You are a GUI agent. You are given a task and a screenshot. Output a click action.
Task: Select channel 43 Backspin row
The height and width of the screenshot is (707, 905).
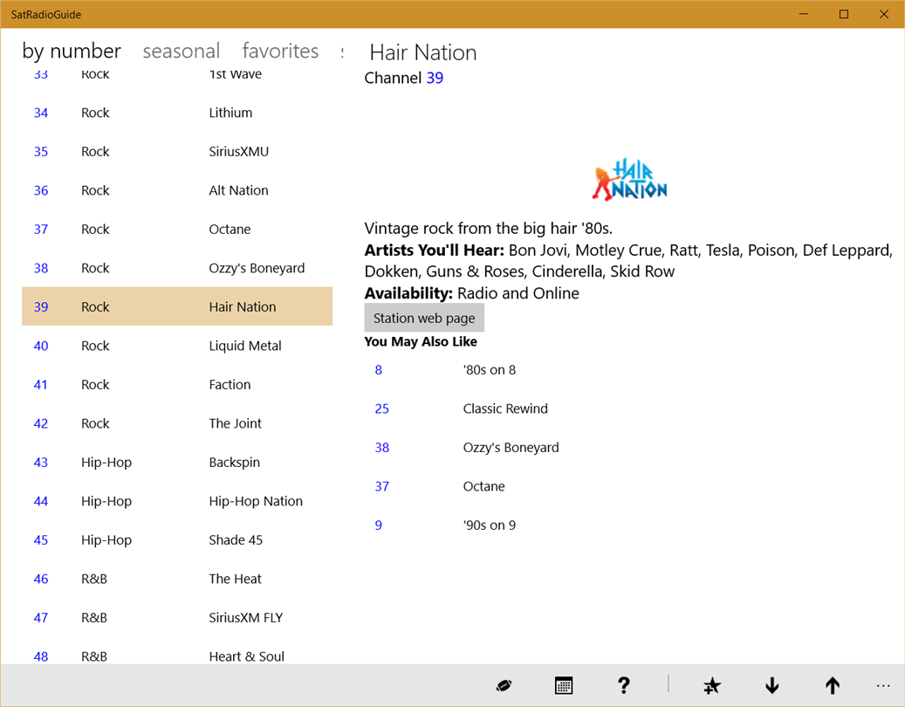pyautogui.click(x=177, y=463)
